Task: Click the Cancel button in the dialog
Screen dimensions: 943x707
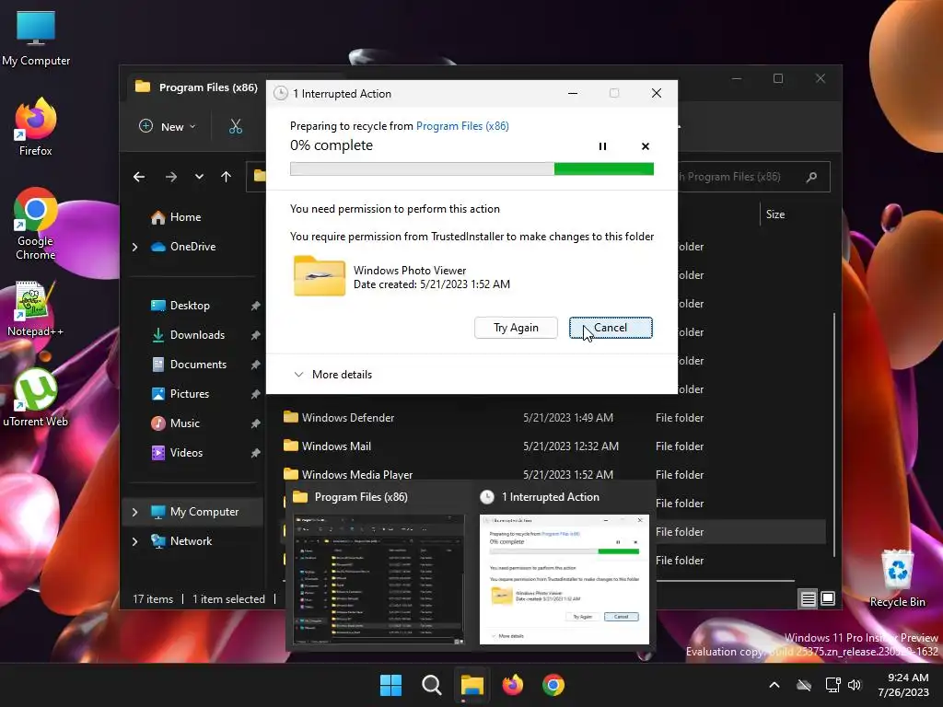Action: click(611, 328)
